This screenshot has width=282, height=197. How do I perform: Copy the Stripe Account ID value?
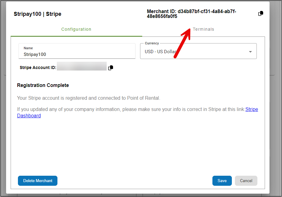pos(111,68)
